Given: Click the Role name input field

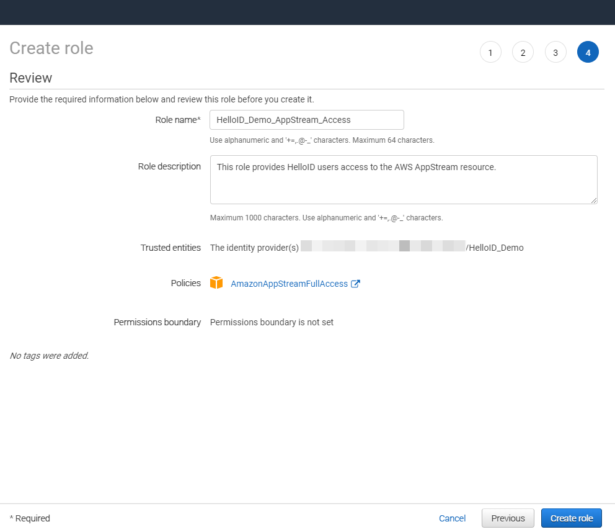Looking at the screenshot, I should tap(307, 120).
